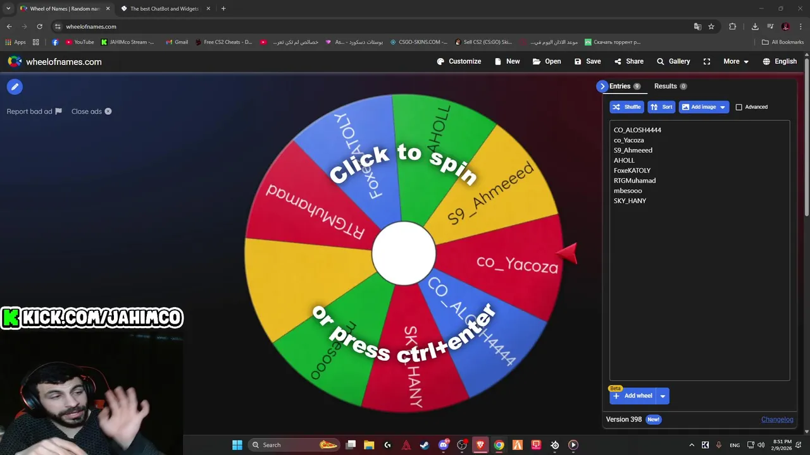The image size is (810, 455).
Task: Open the Gmail bookmark
Action: point(177,42)
